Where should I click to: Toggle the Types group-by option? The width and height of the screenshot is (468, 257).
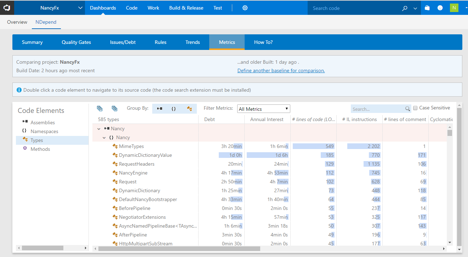pos(189,108)
